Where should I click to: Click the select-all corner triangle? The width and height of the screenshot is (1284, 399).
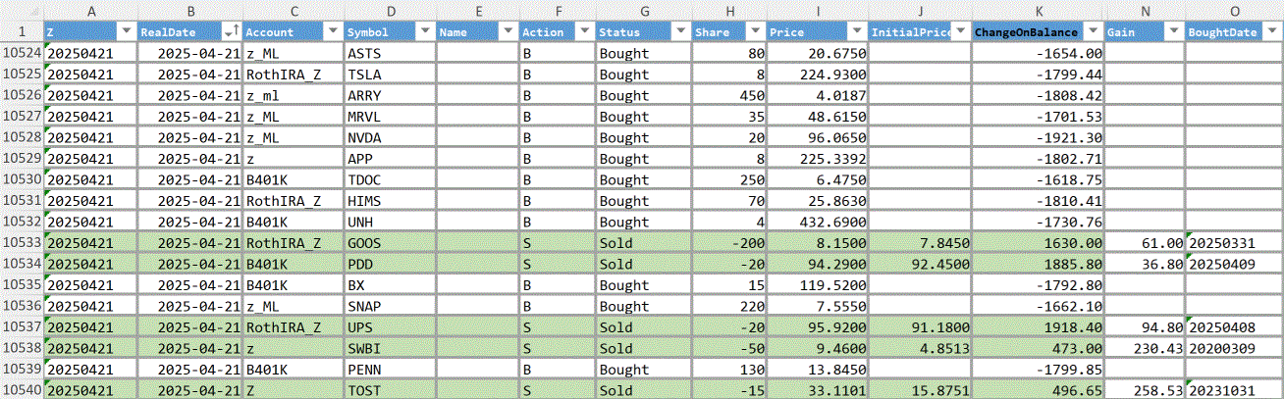pos(22,10)
